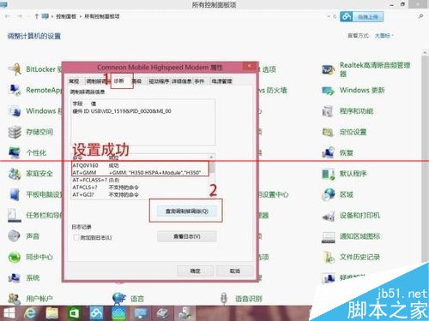
Task: Open 查看方式 大图标 view dropdown
Action: [384, 36]
